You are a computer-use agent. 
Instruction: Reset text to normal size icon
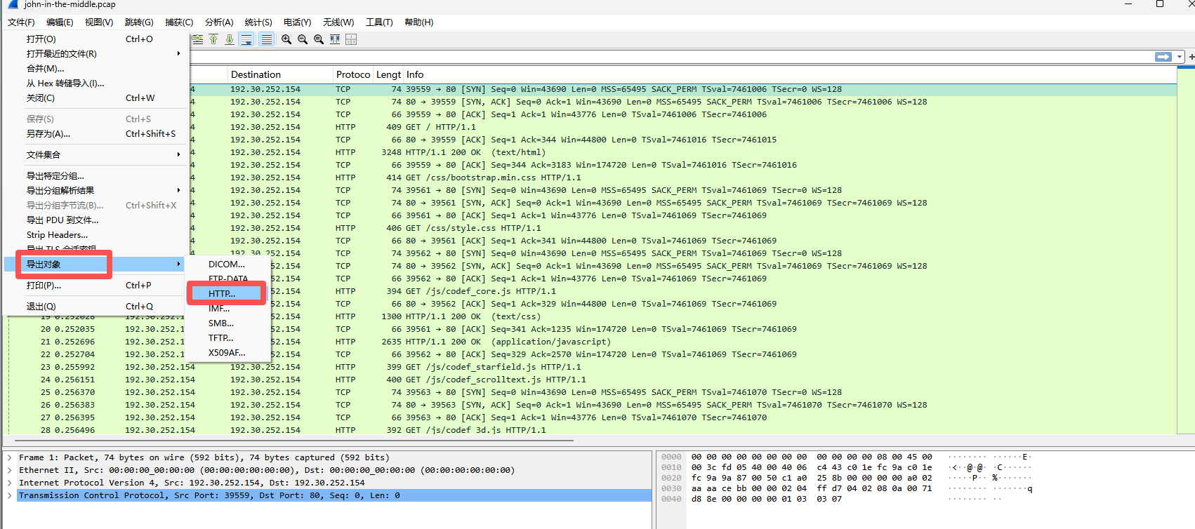point(319,39)
